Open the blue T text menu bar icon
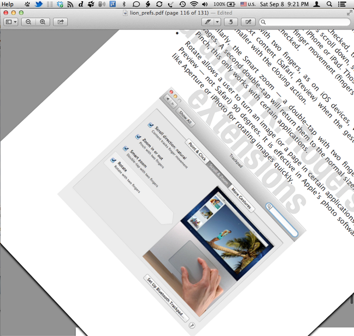 [x=113, y=4]
